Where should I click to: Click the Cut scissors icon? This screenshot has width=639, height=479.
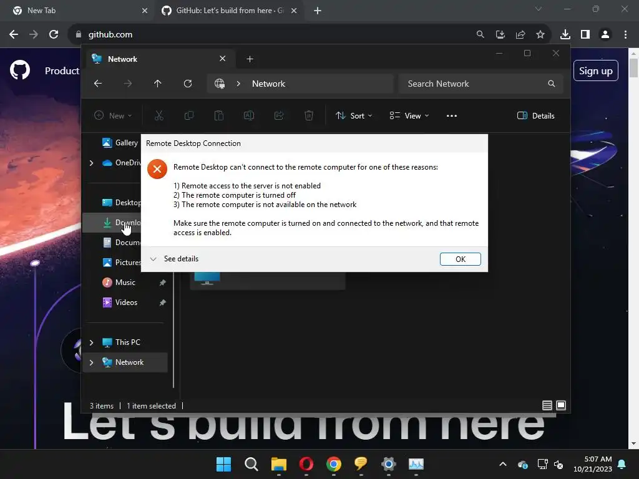coord(159,115)
